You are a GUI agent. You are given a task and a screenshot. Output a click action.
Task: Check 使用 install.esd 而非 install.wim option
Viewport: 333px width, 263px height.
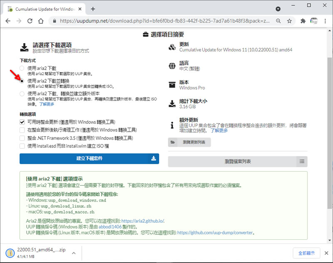point(22,146)
